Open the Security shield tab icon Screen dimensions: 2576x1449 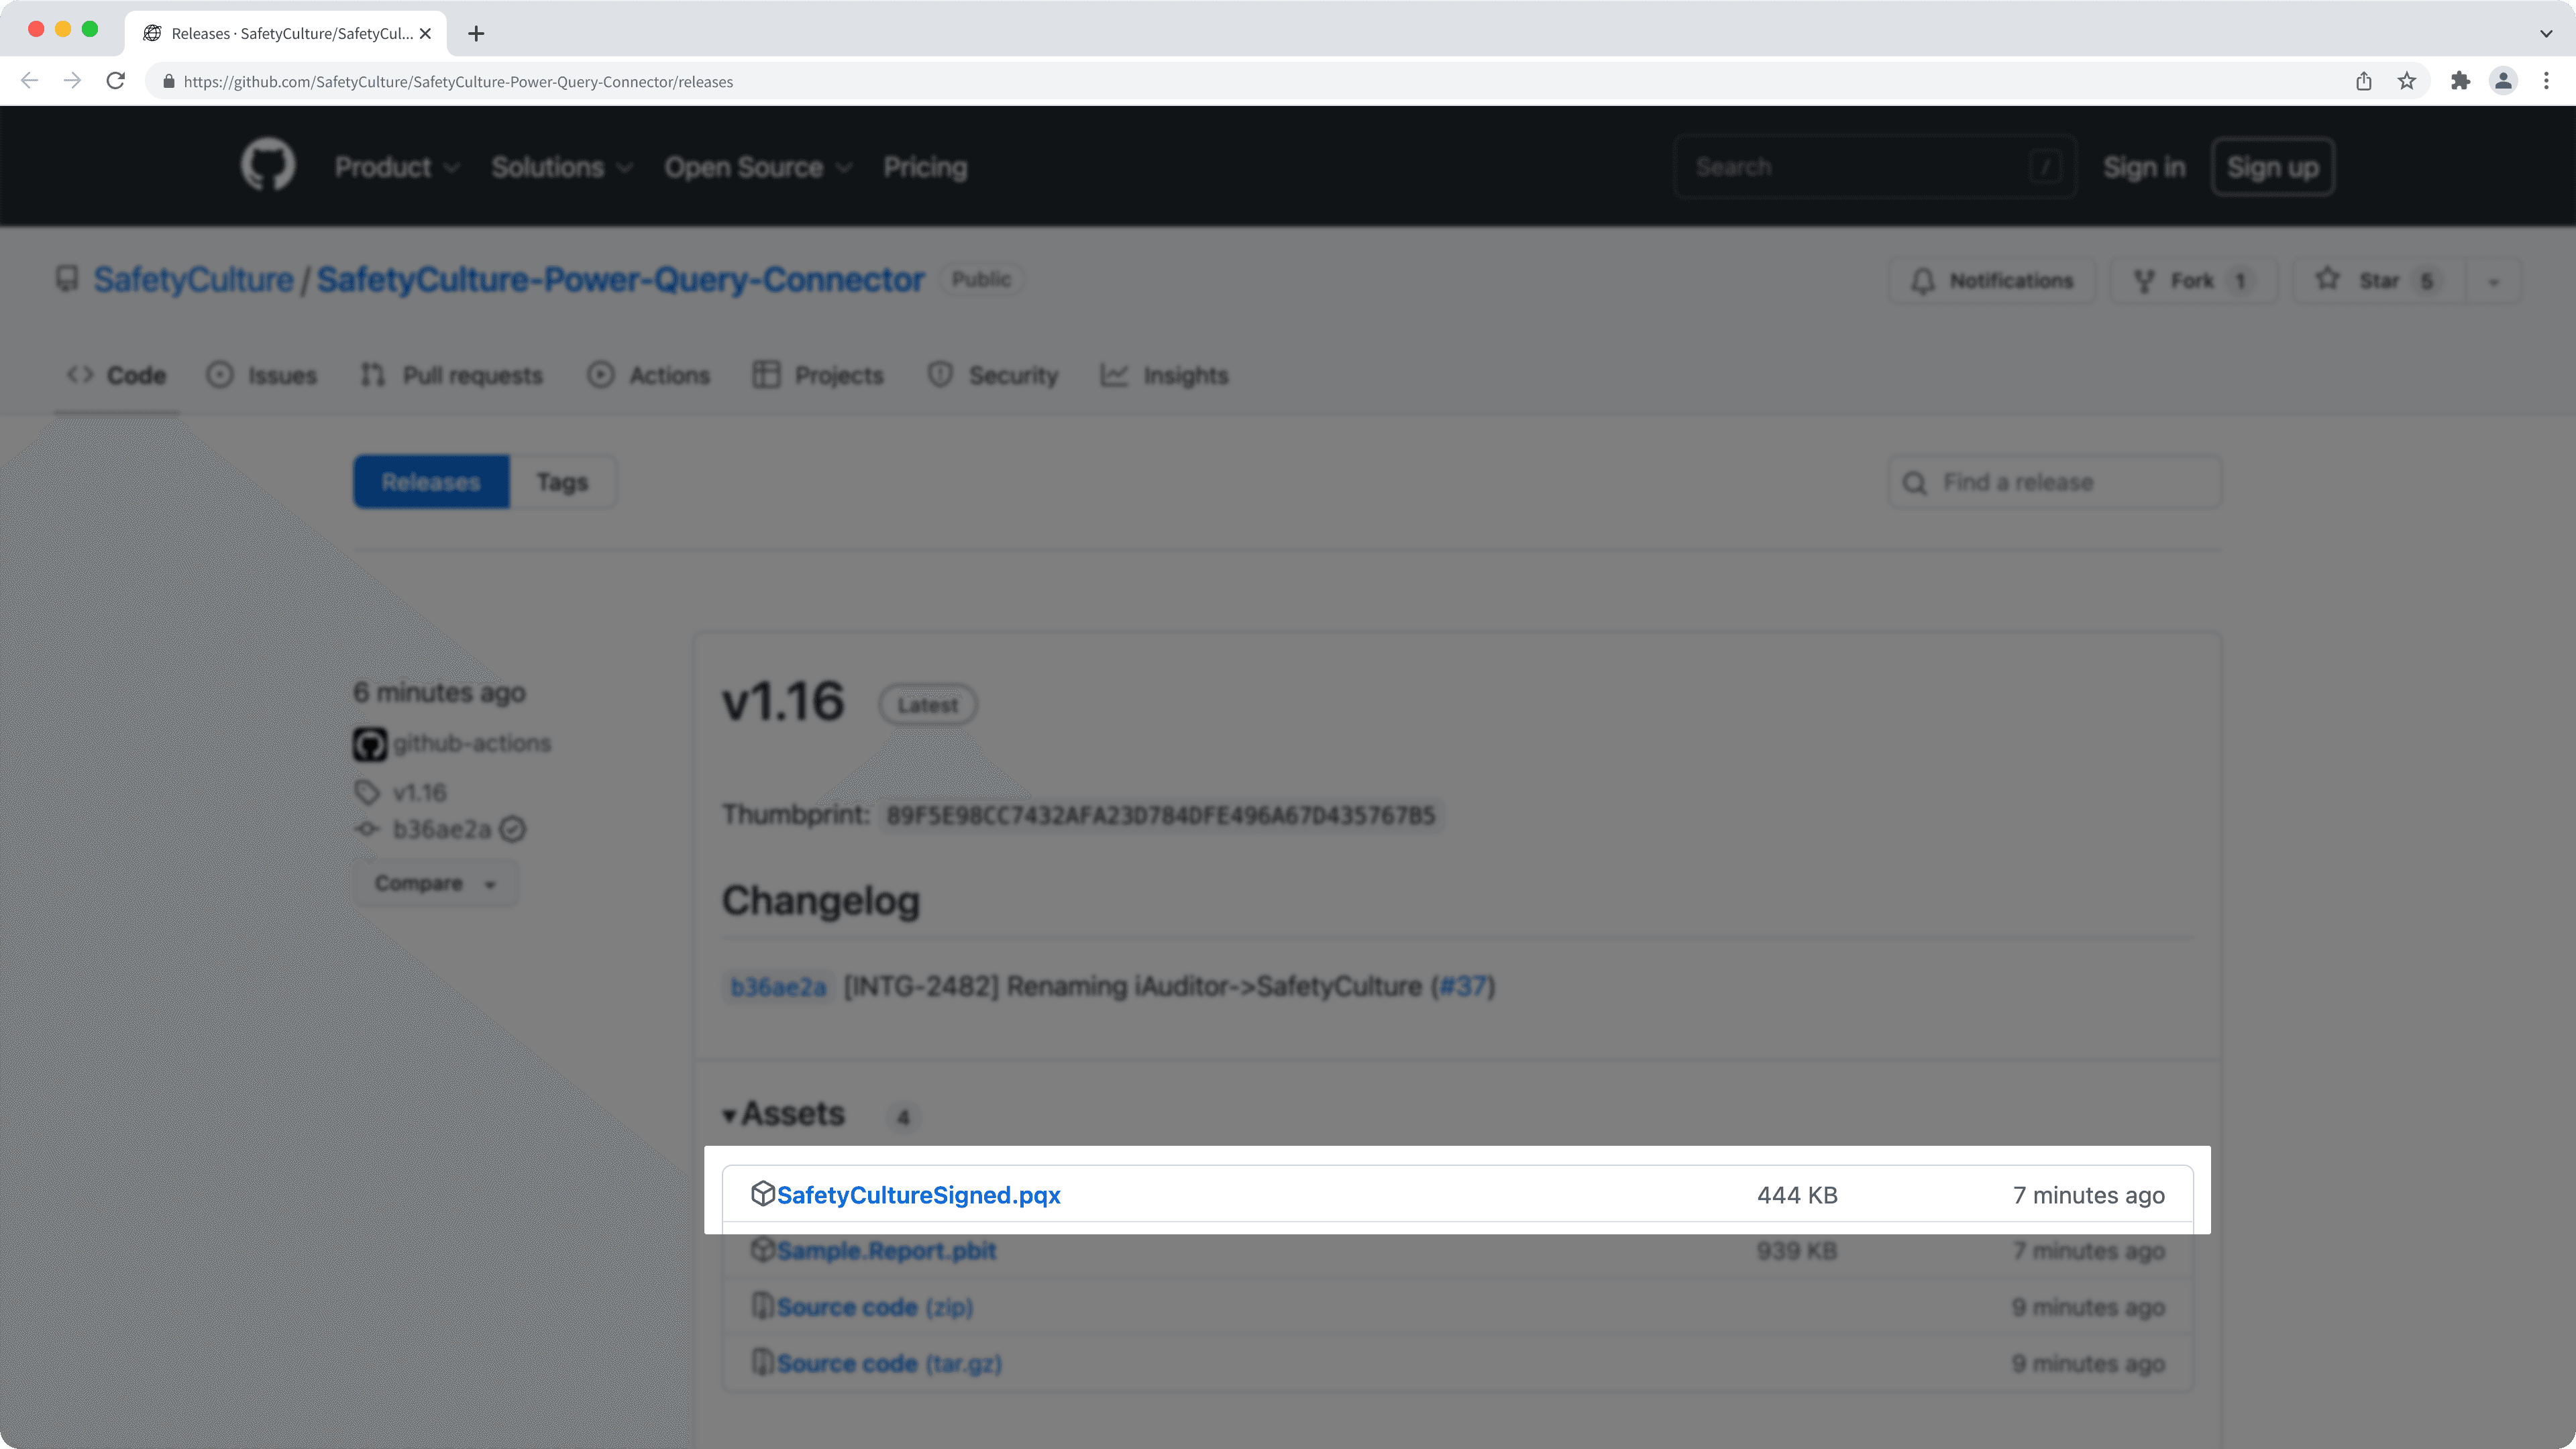(939, 375)
